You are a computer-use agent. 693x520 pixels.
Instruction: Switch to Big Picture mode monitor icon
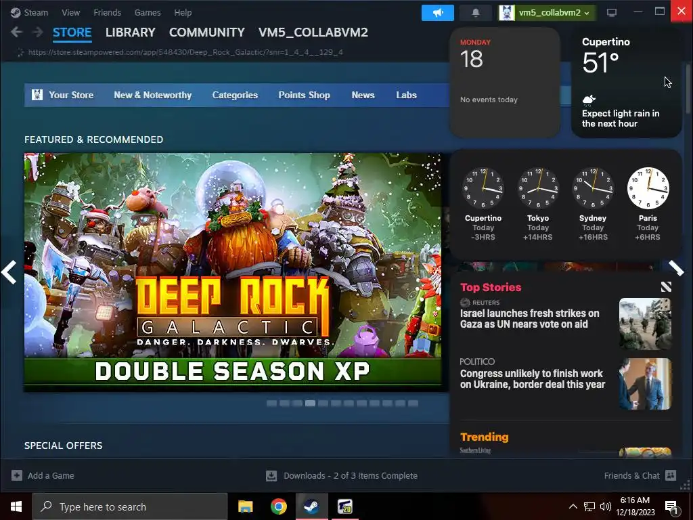pos(612,12)
